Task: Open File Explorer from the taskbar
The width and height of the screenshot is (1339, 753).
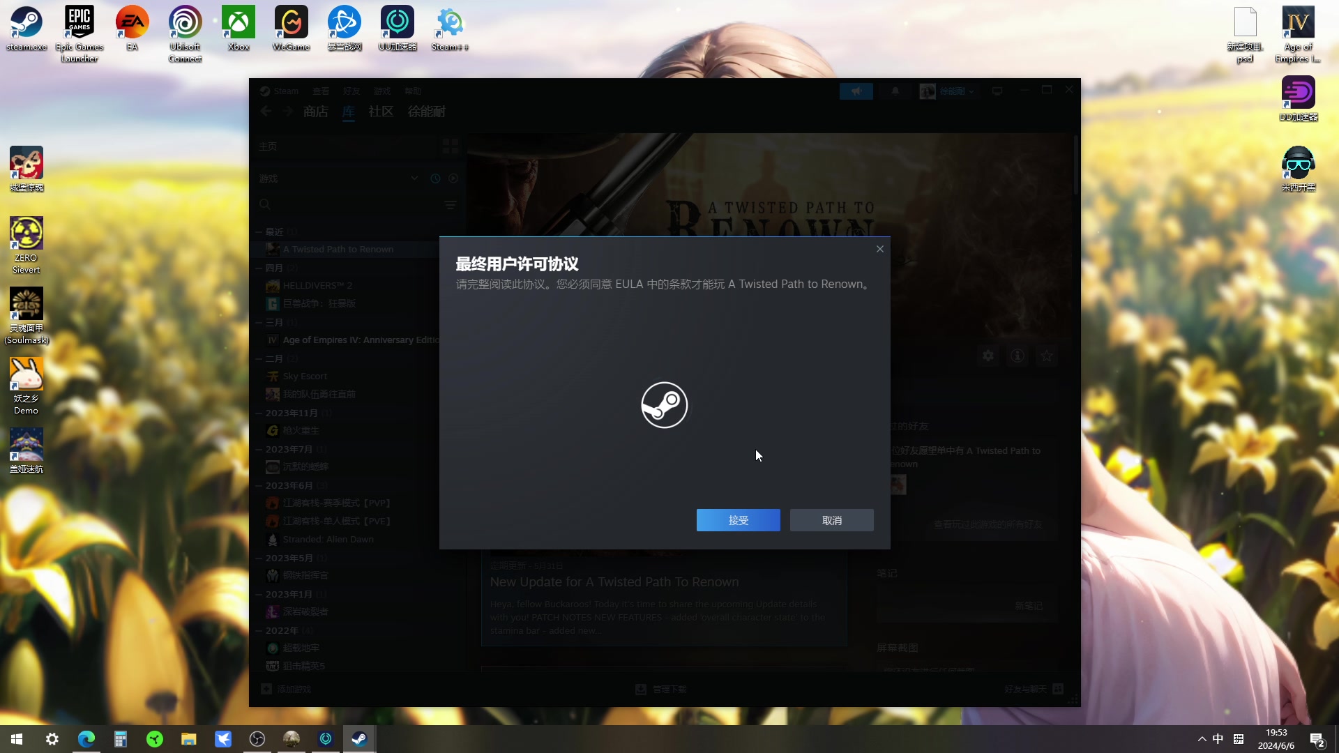Action: point(189,739)
